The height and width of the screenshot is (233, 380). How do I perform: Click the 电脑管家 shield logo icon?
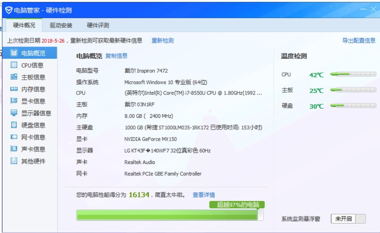9,10
